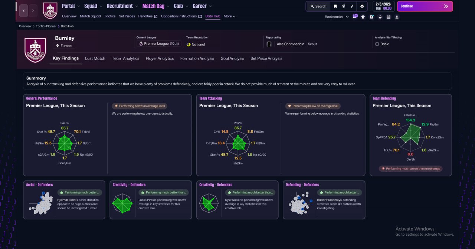475x249 pixels.
Task: Click the Search button
Action: pyautogui.click(x=318, y=6)
